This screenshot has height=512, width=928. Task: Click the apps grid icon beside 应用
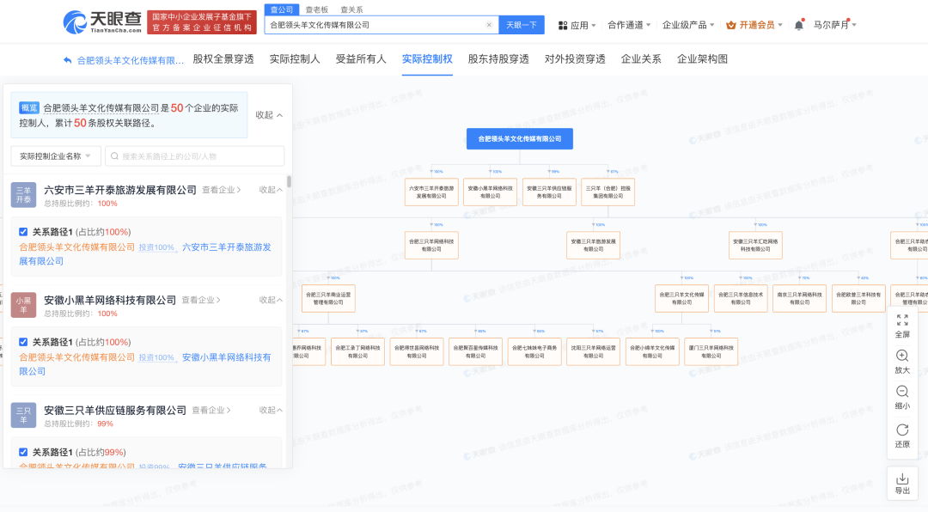563,26
